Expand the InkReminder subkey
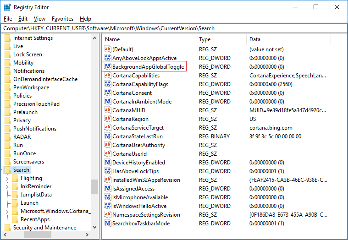This screenshot has height=240, width=348. pos(7,186)
